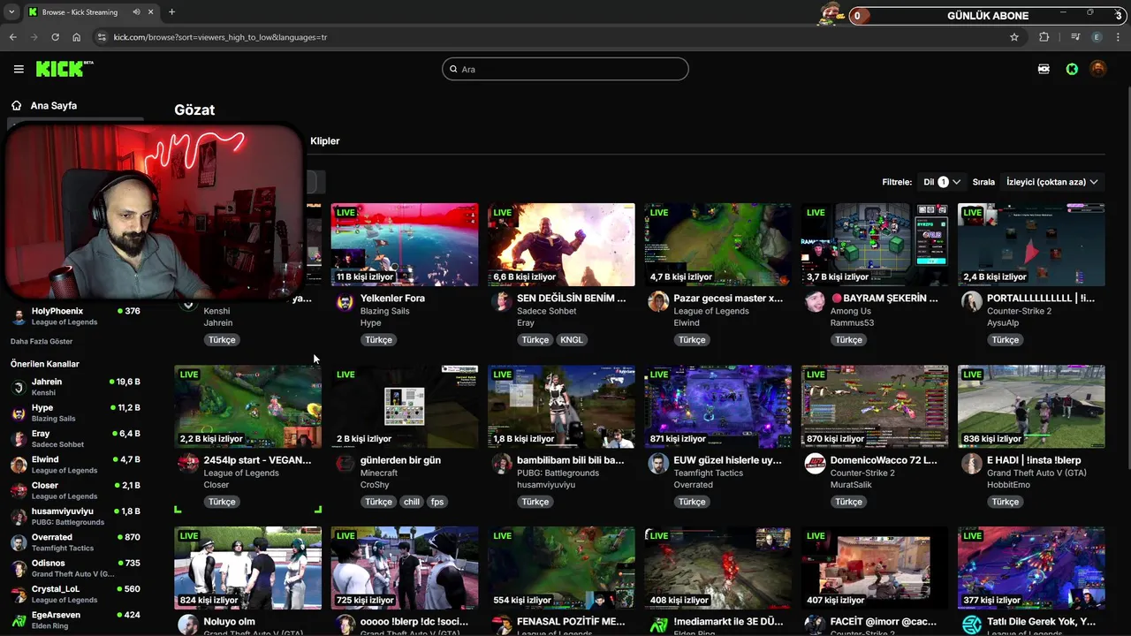Viewport: 1131px width, 636px height.
Task: Switch to the Klipler tab
Action: [325, 140]
